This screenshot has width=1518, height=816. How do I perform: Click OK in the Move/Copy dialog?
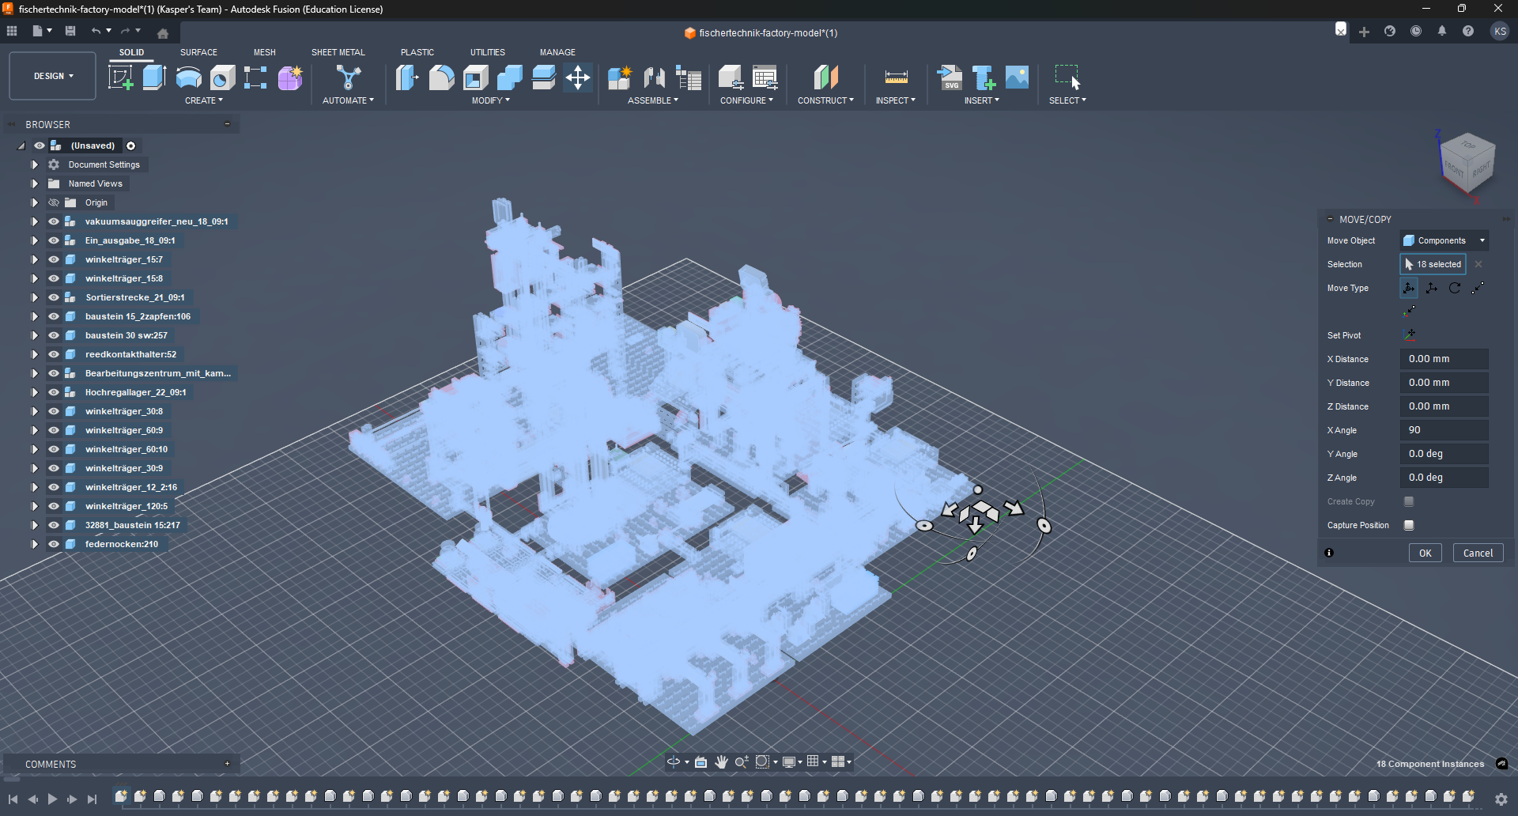(1425, 553)
